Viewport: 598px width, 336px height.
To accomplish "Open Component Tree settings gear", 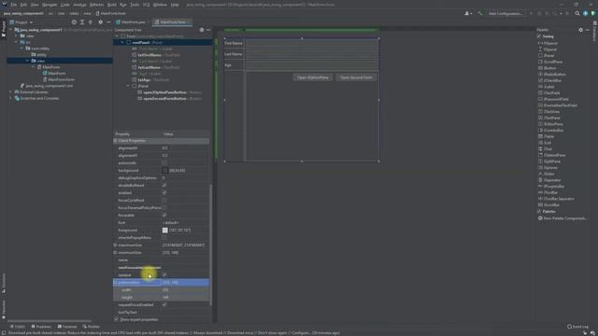I will point(202,30).
